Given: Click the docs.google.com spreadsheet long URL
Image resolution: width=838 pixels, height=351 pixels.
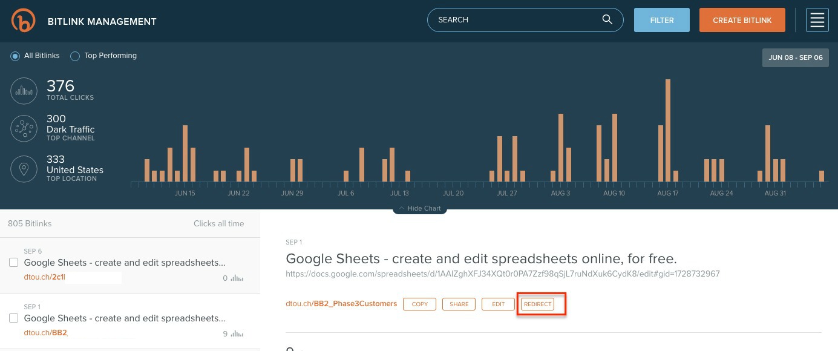Looking at the screenshot, I should coord(503,274).
